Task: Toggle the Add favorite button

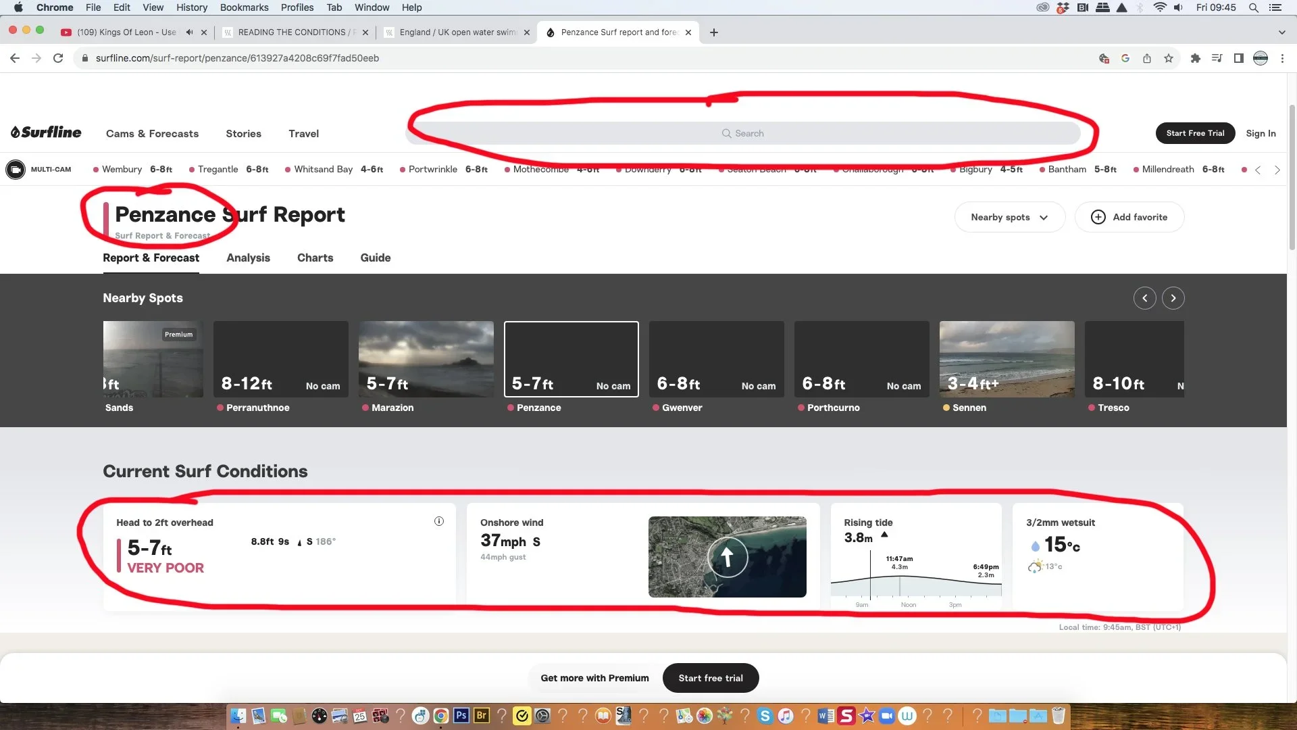Action: click(1129, 217)
